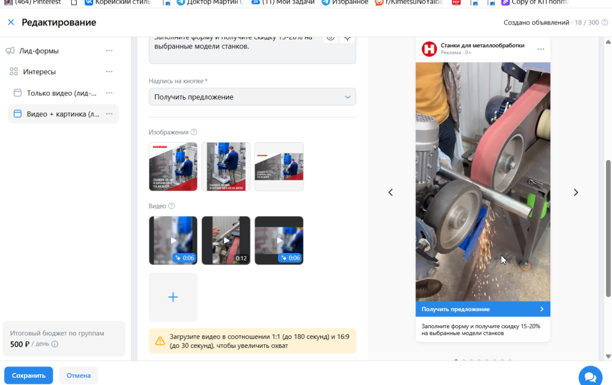This screenshot has width=612, height=385.
Task: Click Отмена to discard changes
Action: pos(78,375)
